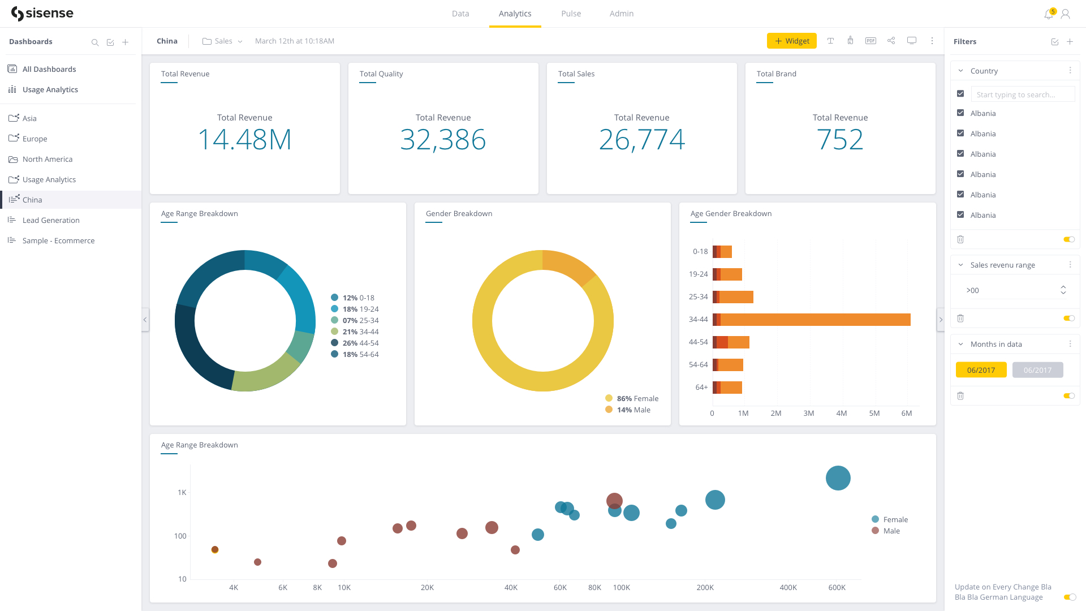Open All Dashboards link
1086x611 pixels.
pyautogui.click(x=49, y=69)
